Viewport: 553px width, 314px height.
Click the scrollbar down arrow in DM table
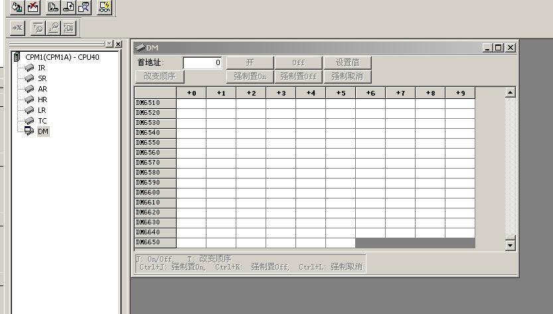click(x=510, y=245)
